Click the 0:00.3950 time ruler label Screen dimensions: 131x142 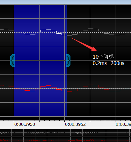pyautogui.click(x=25, y=124)
